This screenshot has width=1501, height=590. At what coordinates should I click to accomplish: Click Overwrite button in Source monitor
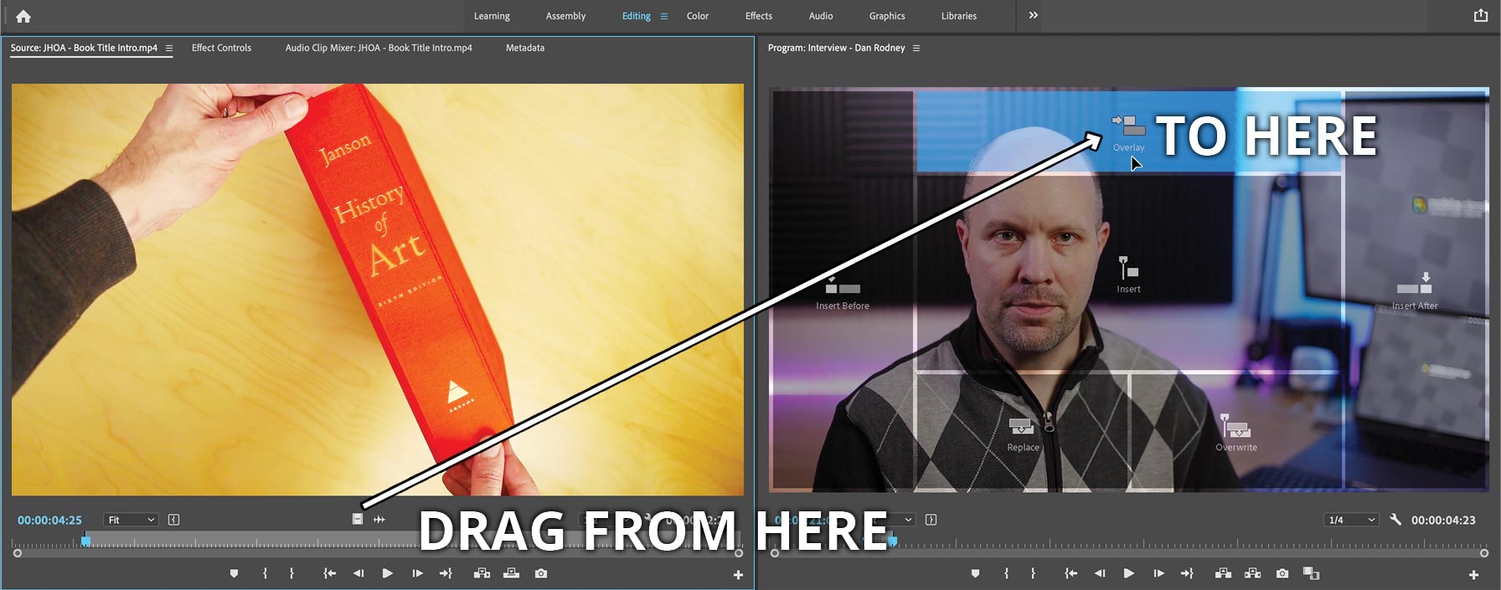511,573
